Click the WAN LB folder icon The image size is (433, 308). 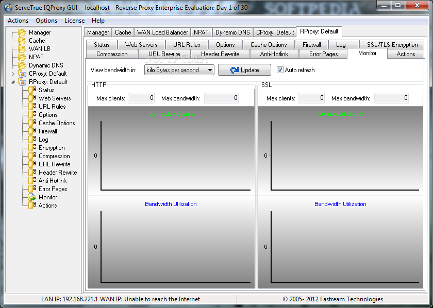coord(22,49)
